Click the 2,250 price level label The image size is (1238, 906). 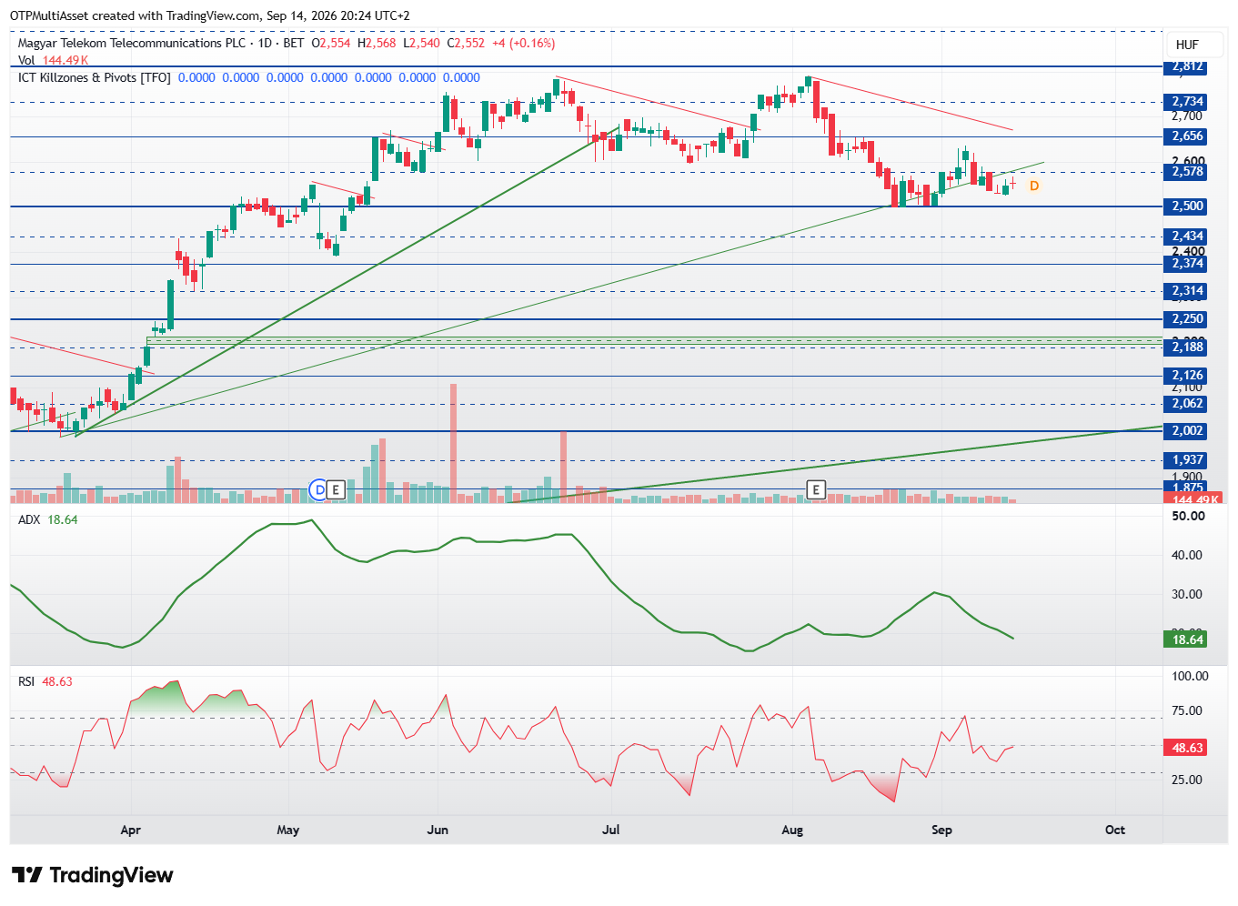pyautogui.click(x=1187, y=319)
